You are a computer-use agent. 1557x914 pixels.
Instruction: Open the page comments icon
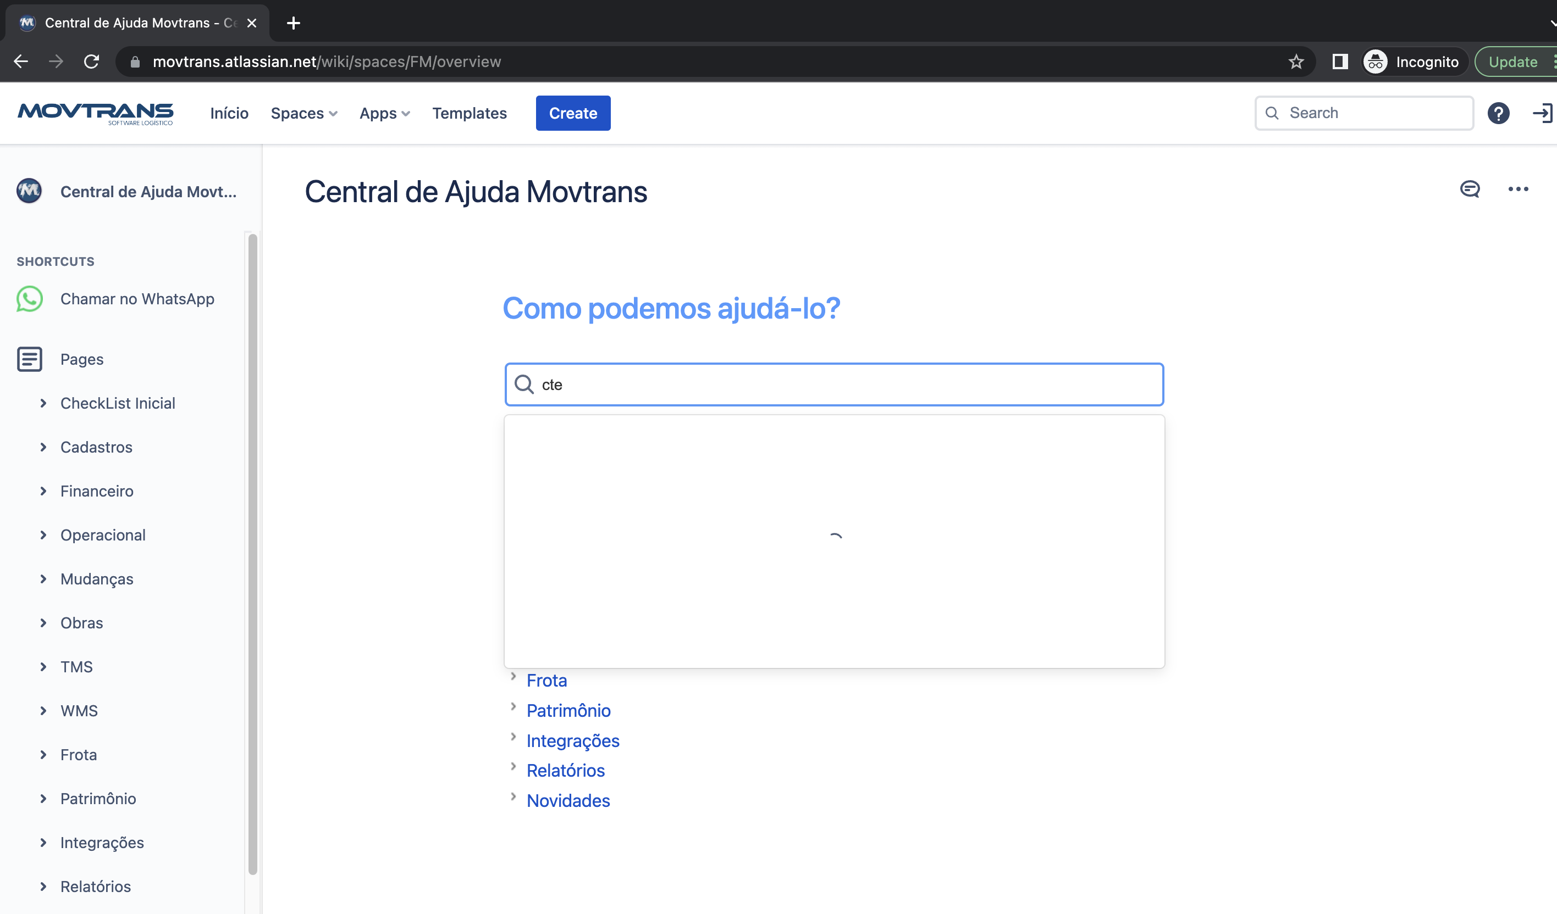click(x=1470, y=189)
